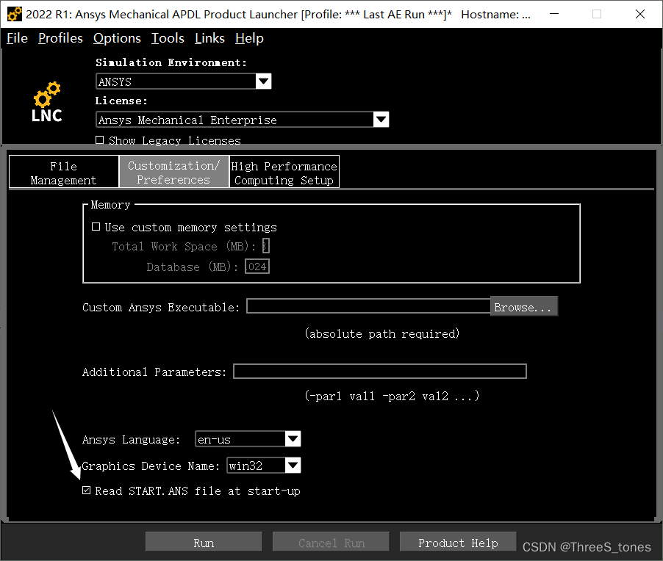Switch to the File Management tab
Image resolution: width=663 pixels, height=561 pixels.
coord(63,172)
